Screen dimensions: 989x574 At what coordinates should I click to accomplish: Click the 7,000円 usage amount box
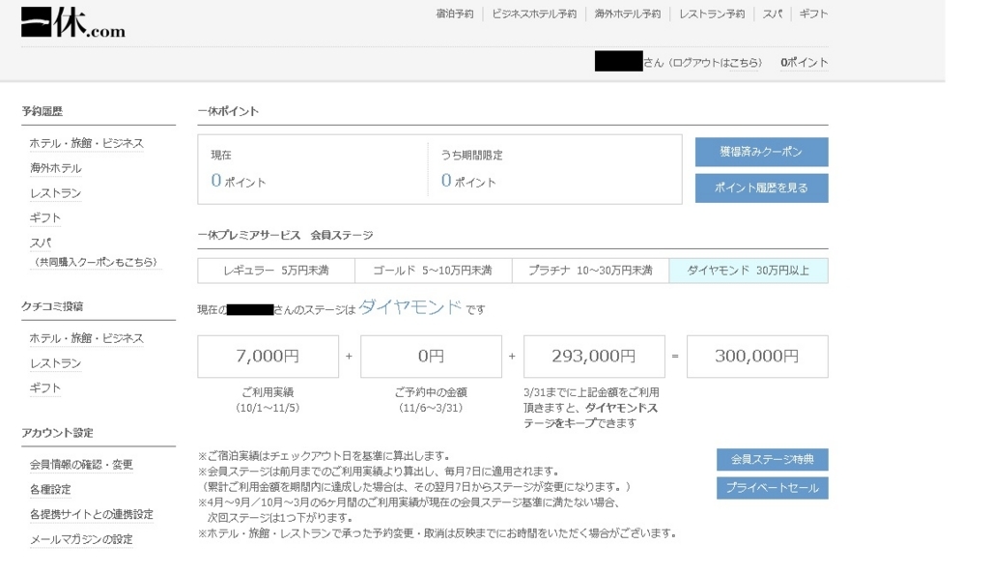[x=268, y=357]
